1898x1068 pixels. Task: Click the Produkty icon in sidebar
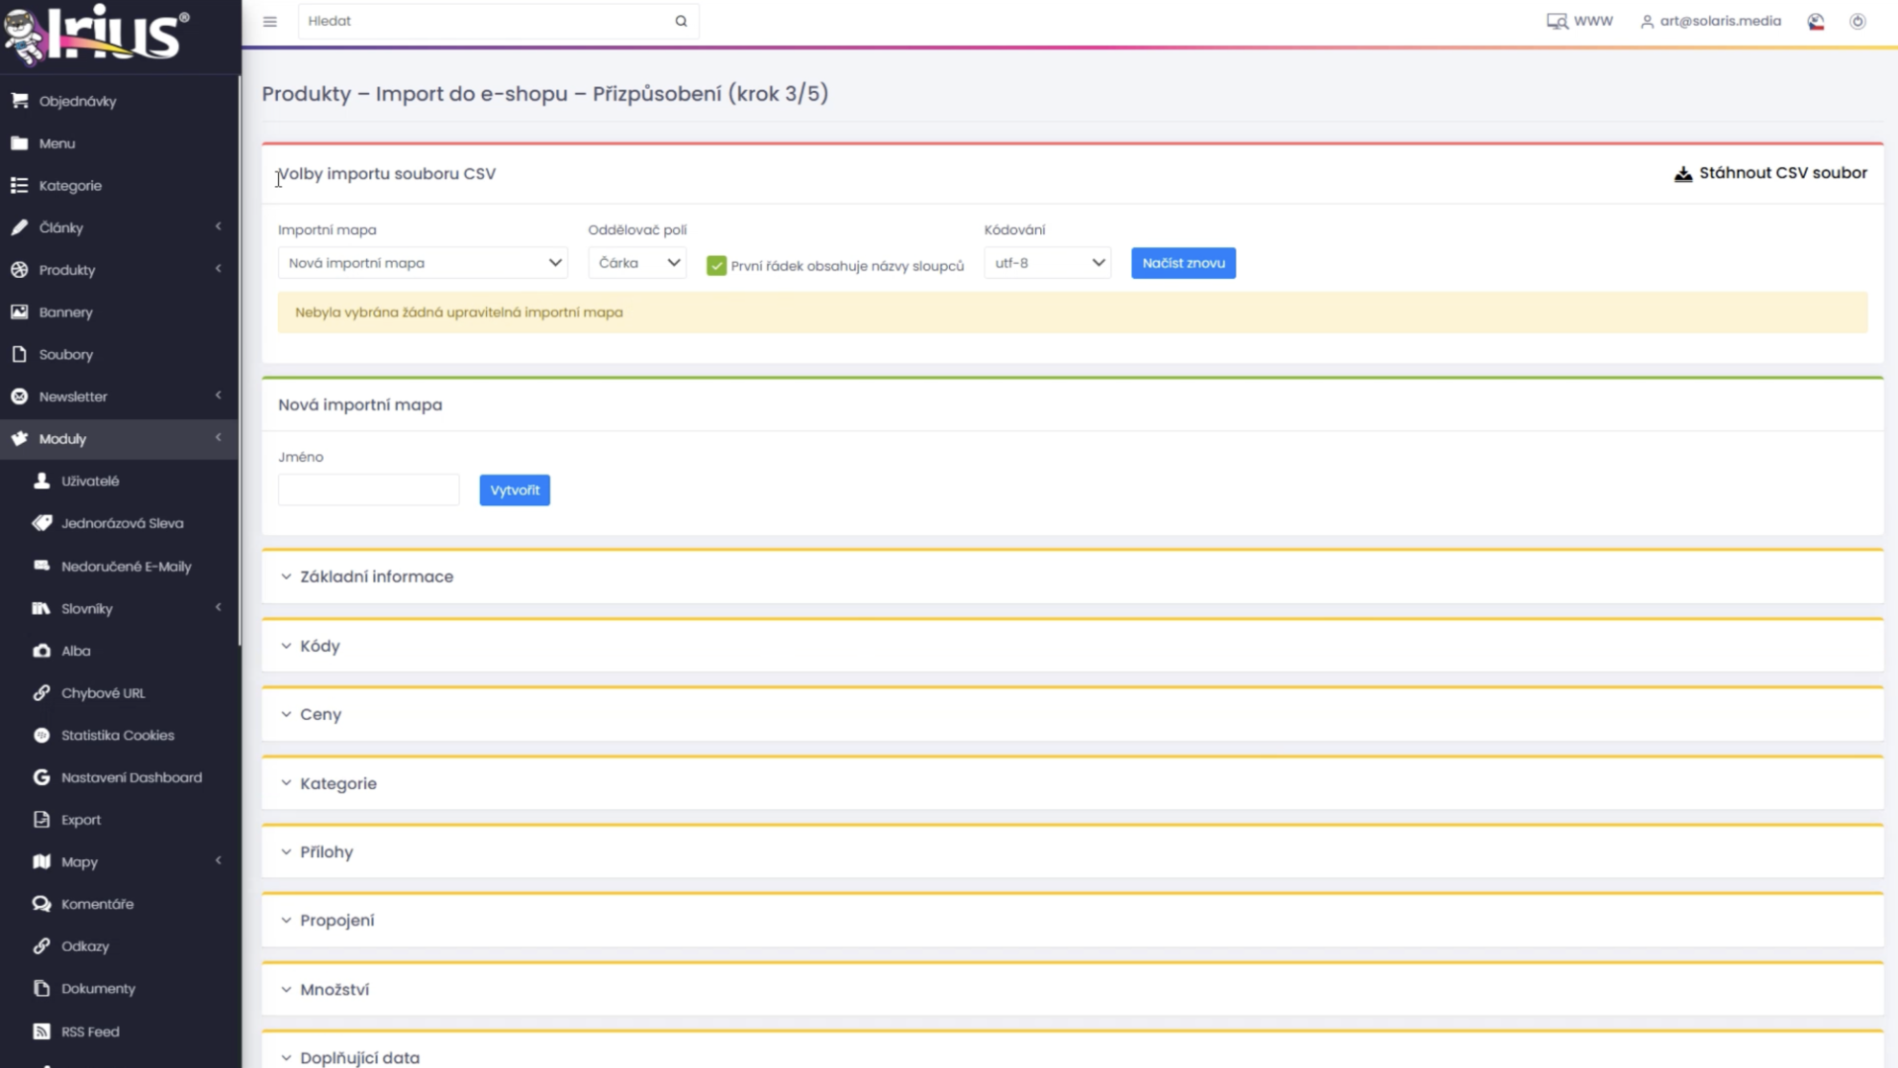point(19,270)
